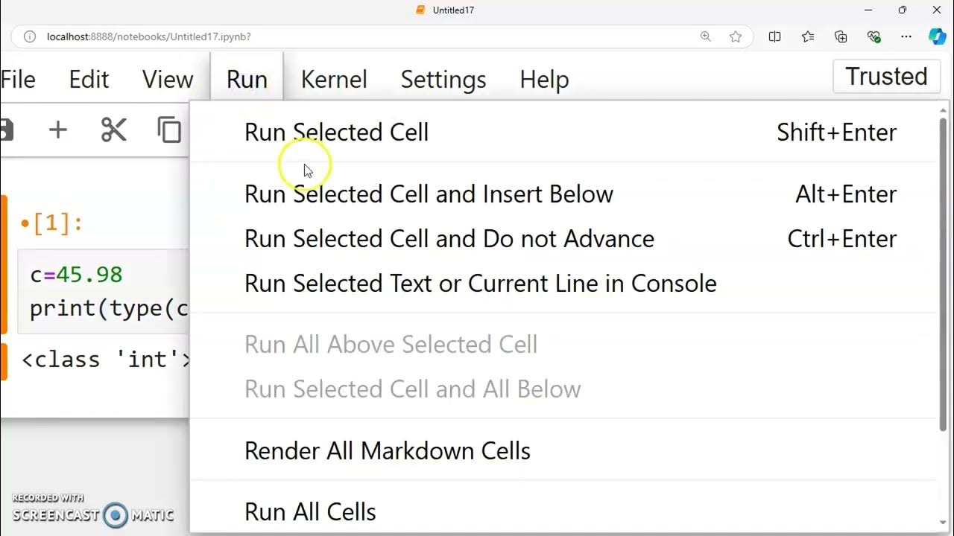Choose Run Selected Cell and Do not Advance
Image resolution: width=954 pixels, height=536 pixels.
449,239
